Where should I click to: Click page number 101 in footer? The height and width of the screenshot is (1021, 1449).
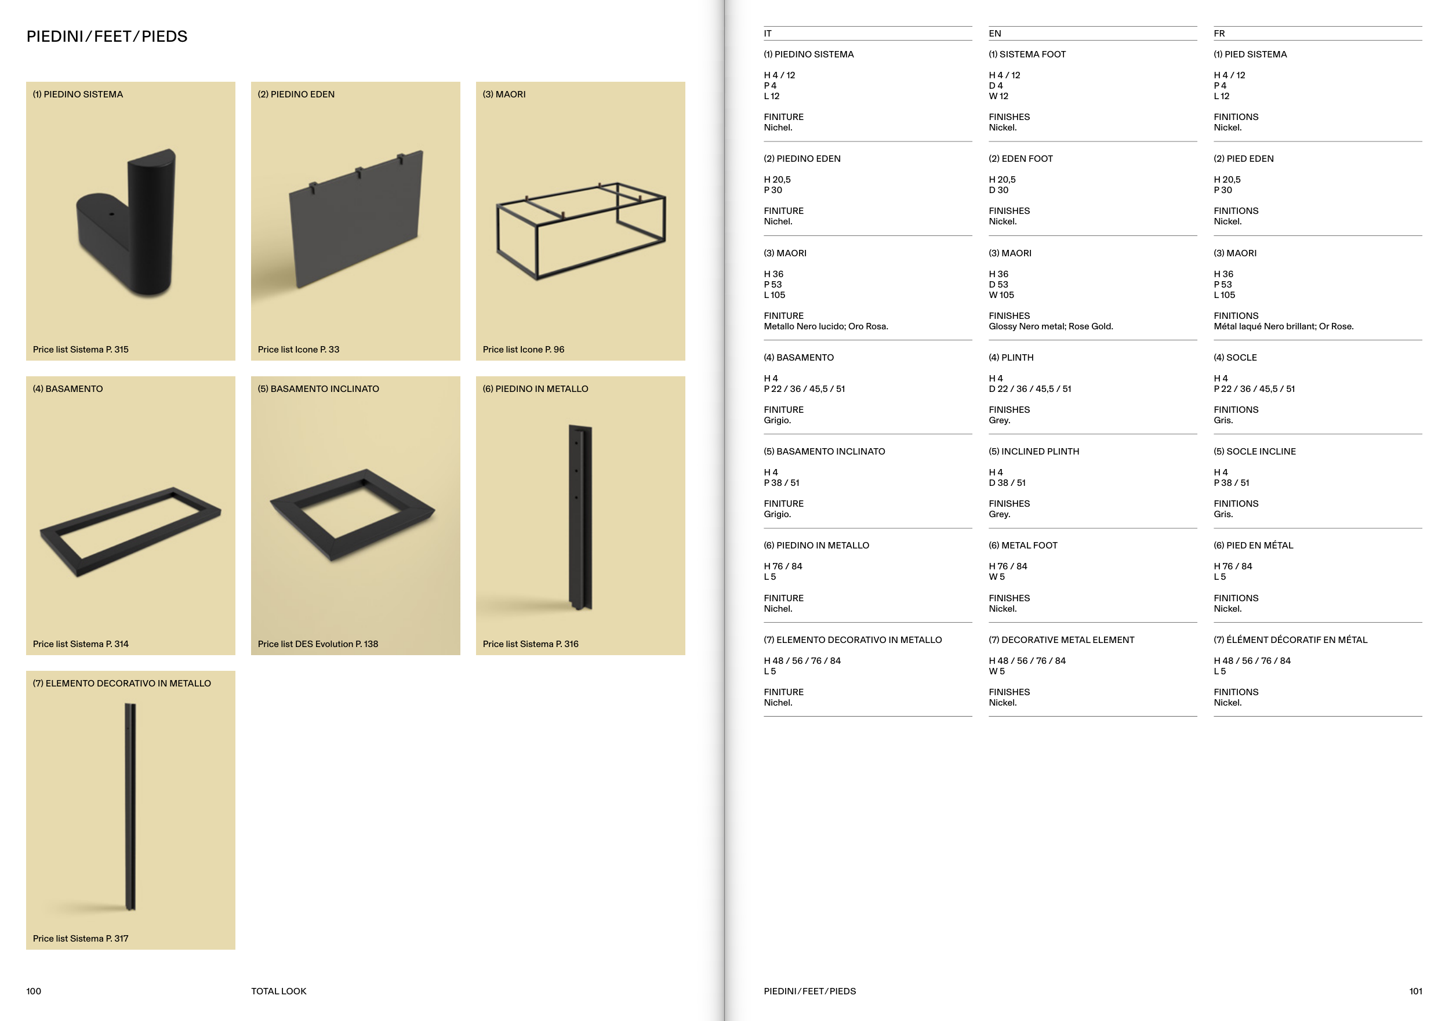point(1415,991)
